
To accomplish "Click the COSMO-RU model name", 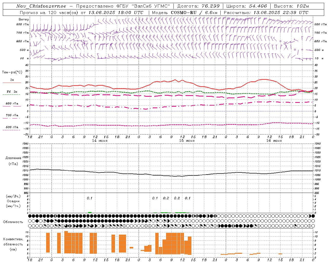I will click(x=184, y=13).
